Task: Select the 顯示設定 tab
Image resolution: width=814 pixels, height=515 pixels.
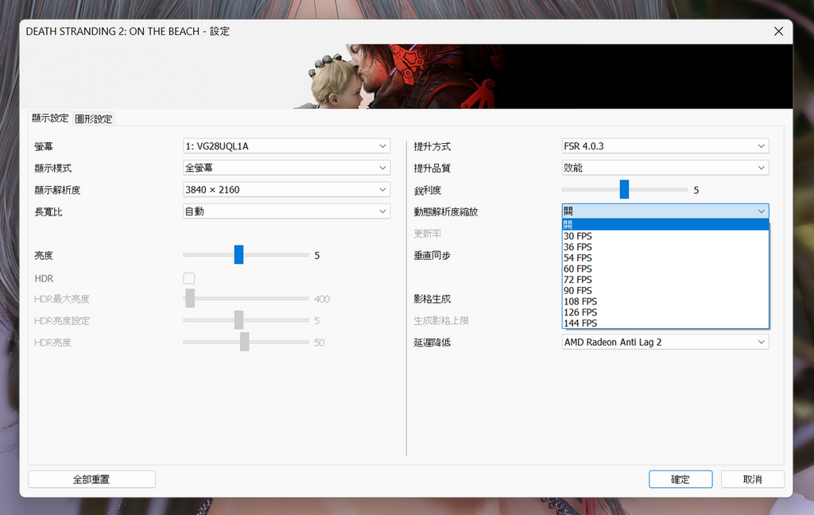Action: 50,118
